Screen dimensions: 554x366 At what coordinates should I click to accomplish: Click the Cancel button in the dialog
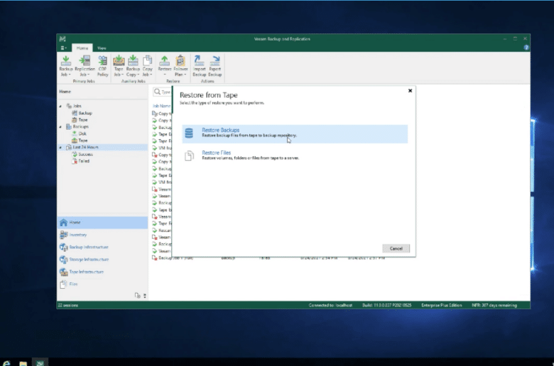click(396, 248)
